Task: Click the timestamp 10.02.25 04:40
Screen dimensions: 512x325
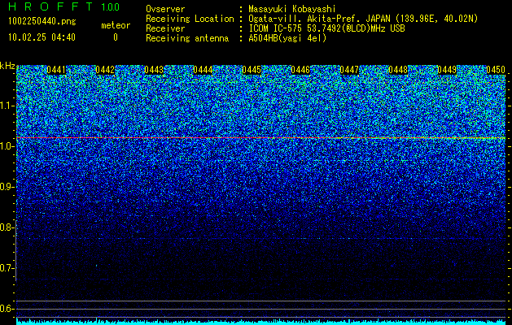Action: point(42,37)
